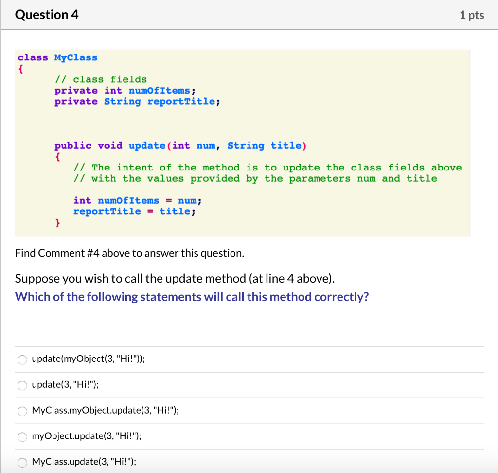This screenshot has width=498, height=473.
Task: Click the myObject.update(3, "Hi!"); answer text
Action: click(86, 436)
